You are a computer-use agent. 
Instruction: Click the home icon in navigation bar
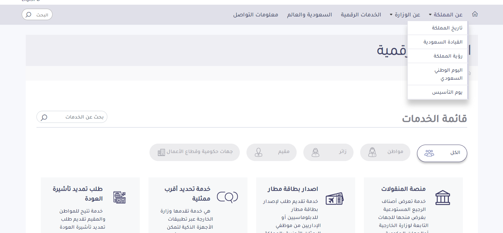[475, 14]
